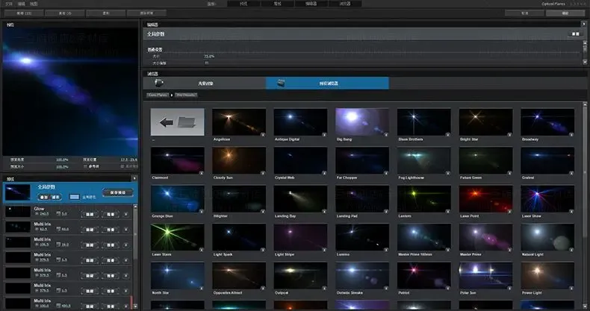Viewport: 590px width, 311px height.
Task: Click the Pro Presets breadcrumb
Action: (186, 95)
